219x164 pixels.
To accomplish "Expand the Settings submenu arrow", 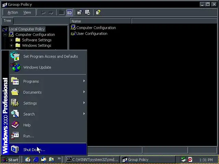I will (84, 103).
